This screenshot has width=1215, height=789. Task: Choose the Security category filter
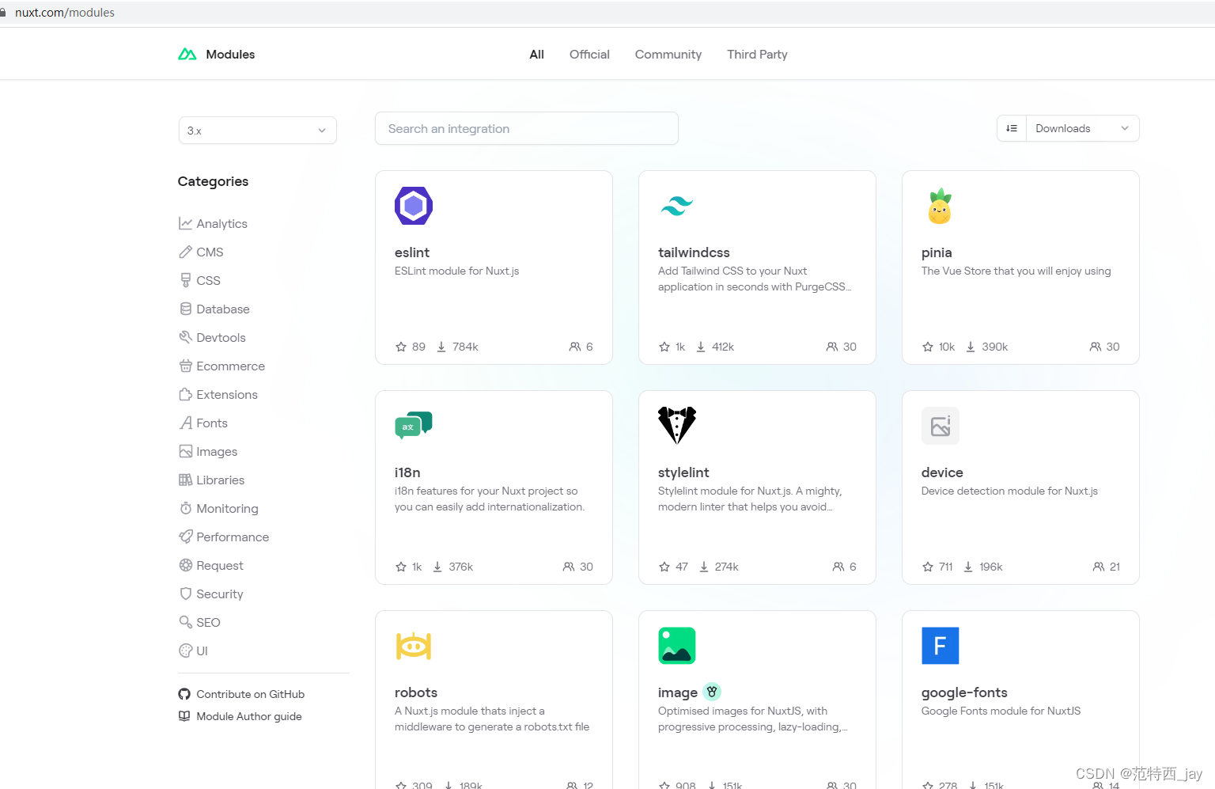219,594
